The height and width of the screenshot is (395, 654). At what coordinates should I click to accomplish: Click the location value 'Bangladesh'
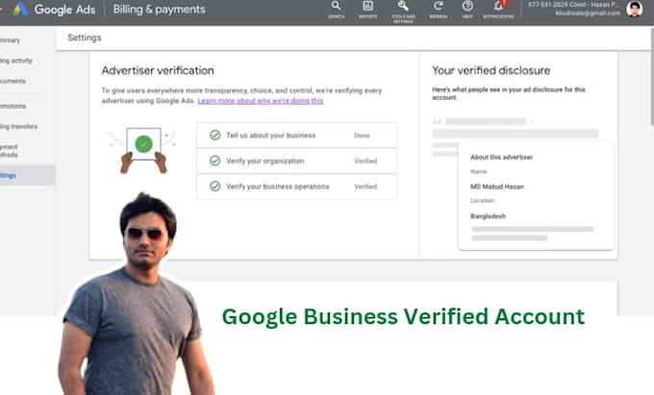click(x=488, y=216)
